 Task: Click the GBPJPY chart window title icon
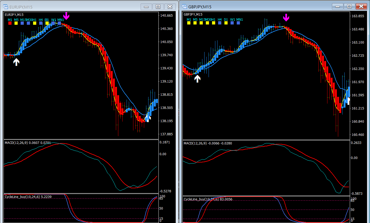tap(185, 7)
